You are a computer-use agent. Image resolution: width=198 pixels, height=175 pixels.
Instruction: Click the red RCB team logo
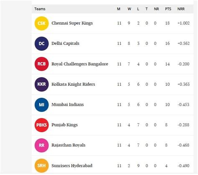[x=42, y=64]
